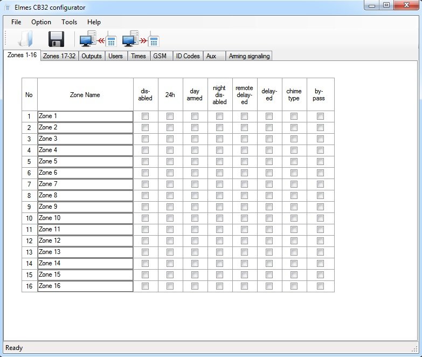Maximize the Elmes CB32 configurator window
This screenshot has height=357, width=422.
click(x=386, y=6)
